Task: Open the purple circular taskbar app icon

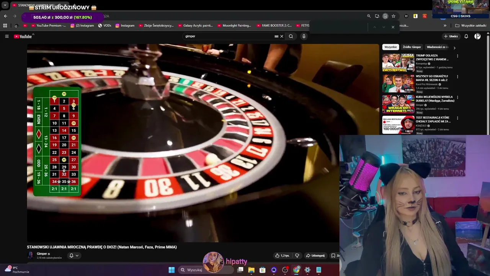Action: (x=274, y=270)
